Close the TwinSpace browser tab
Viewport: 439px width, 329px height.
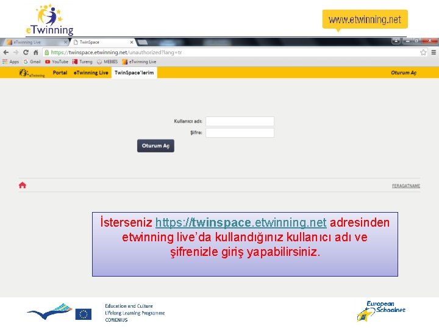132,42
